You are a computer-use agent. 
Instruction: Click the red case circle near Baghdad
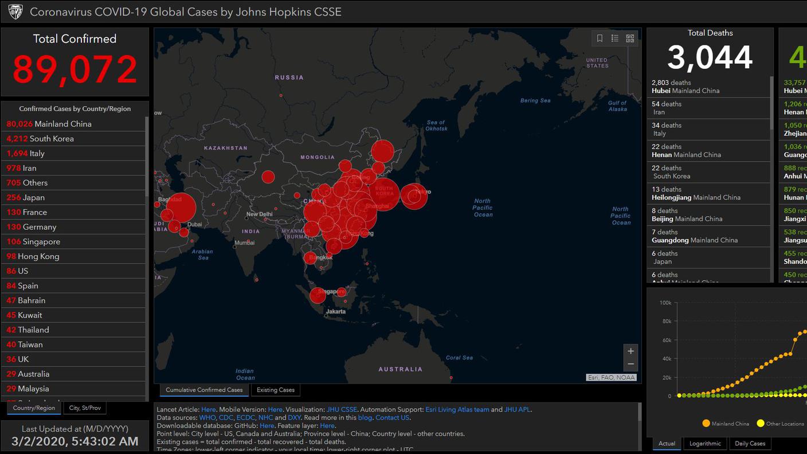(181, 208)
